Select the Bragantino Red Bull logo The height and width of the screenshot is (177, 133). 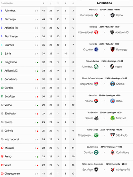click(96, 84)
